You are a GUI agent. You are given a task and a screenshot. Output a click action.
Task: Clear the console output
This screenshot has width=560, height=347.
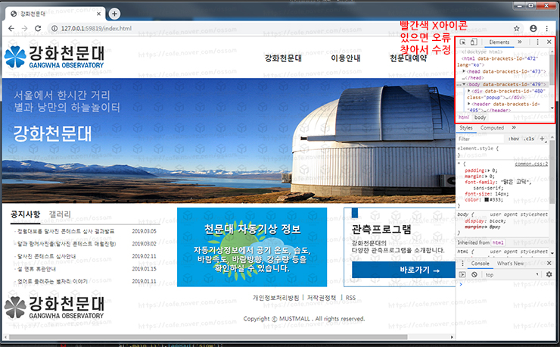point(474,275)
